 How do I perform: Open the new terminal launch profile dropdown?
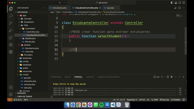[x=164, y=77]
